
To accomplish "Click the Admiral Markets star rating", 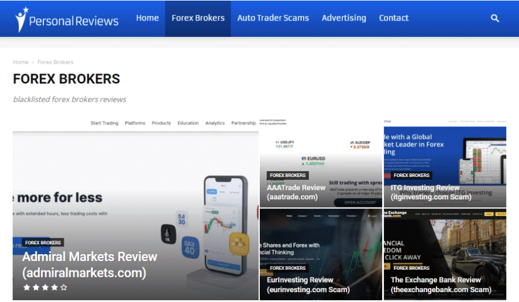I will [45, 287].
